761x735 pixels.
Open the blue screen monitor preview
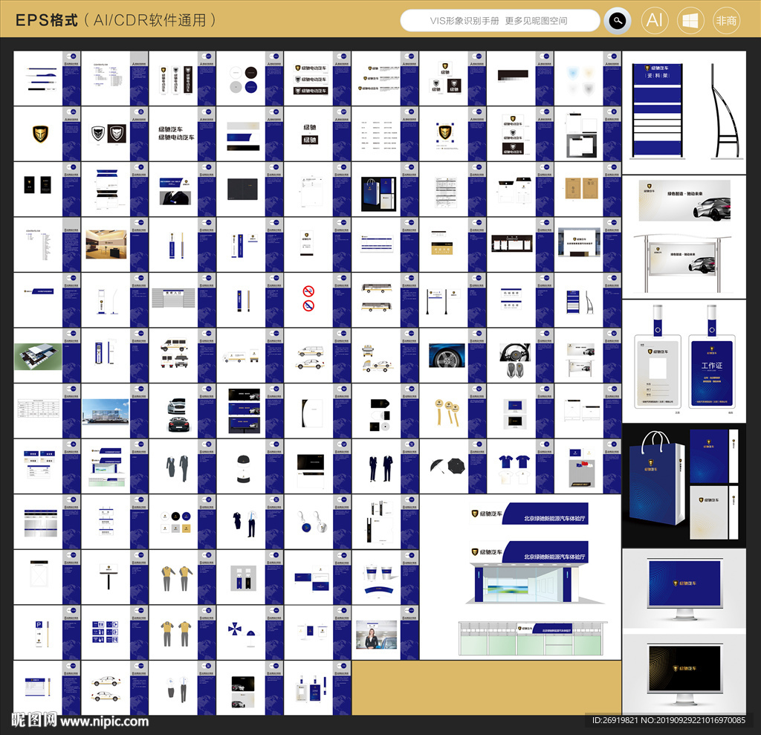point(684,589)
